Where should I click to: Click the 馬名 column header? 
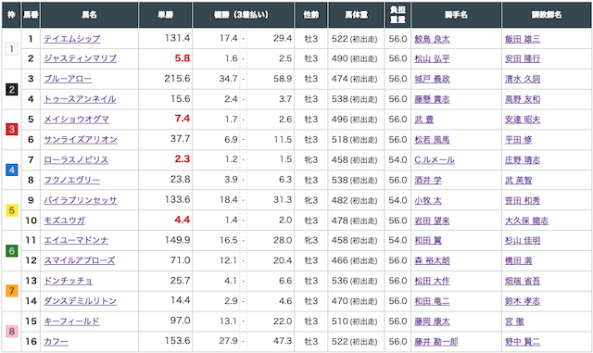89,15
